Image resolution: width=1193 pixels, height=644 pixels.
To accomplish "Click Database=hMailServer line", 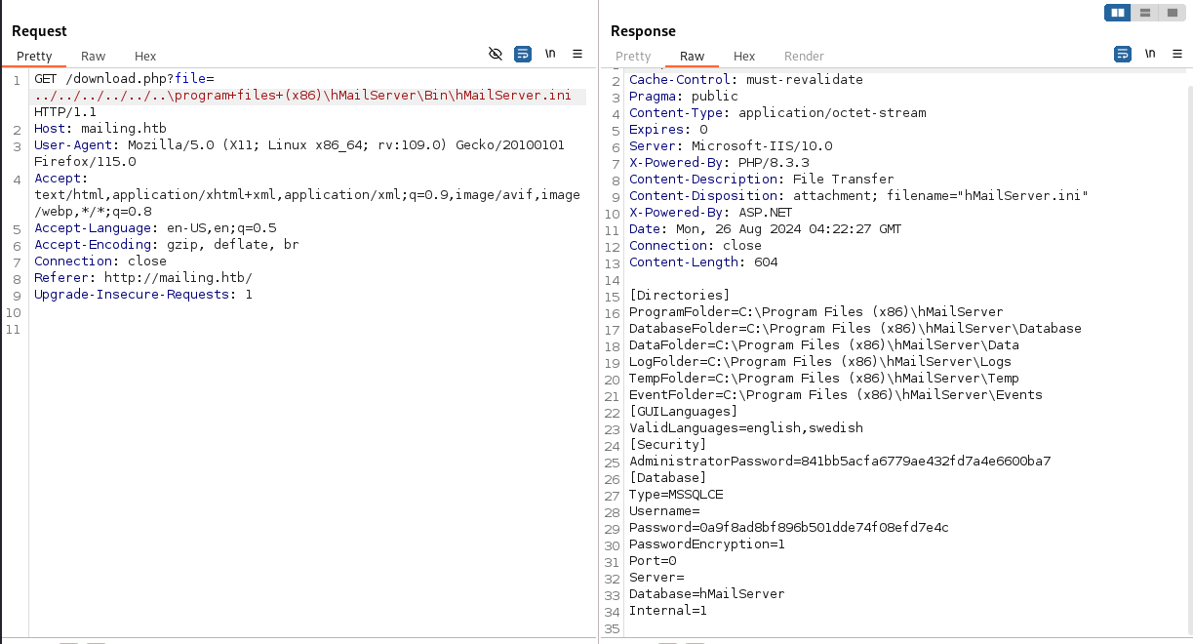I will click(x=707, y=594).
